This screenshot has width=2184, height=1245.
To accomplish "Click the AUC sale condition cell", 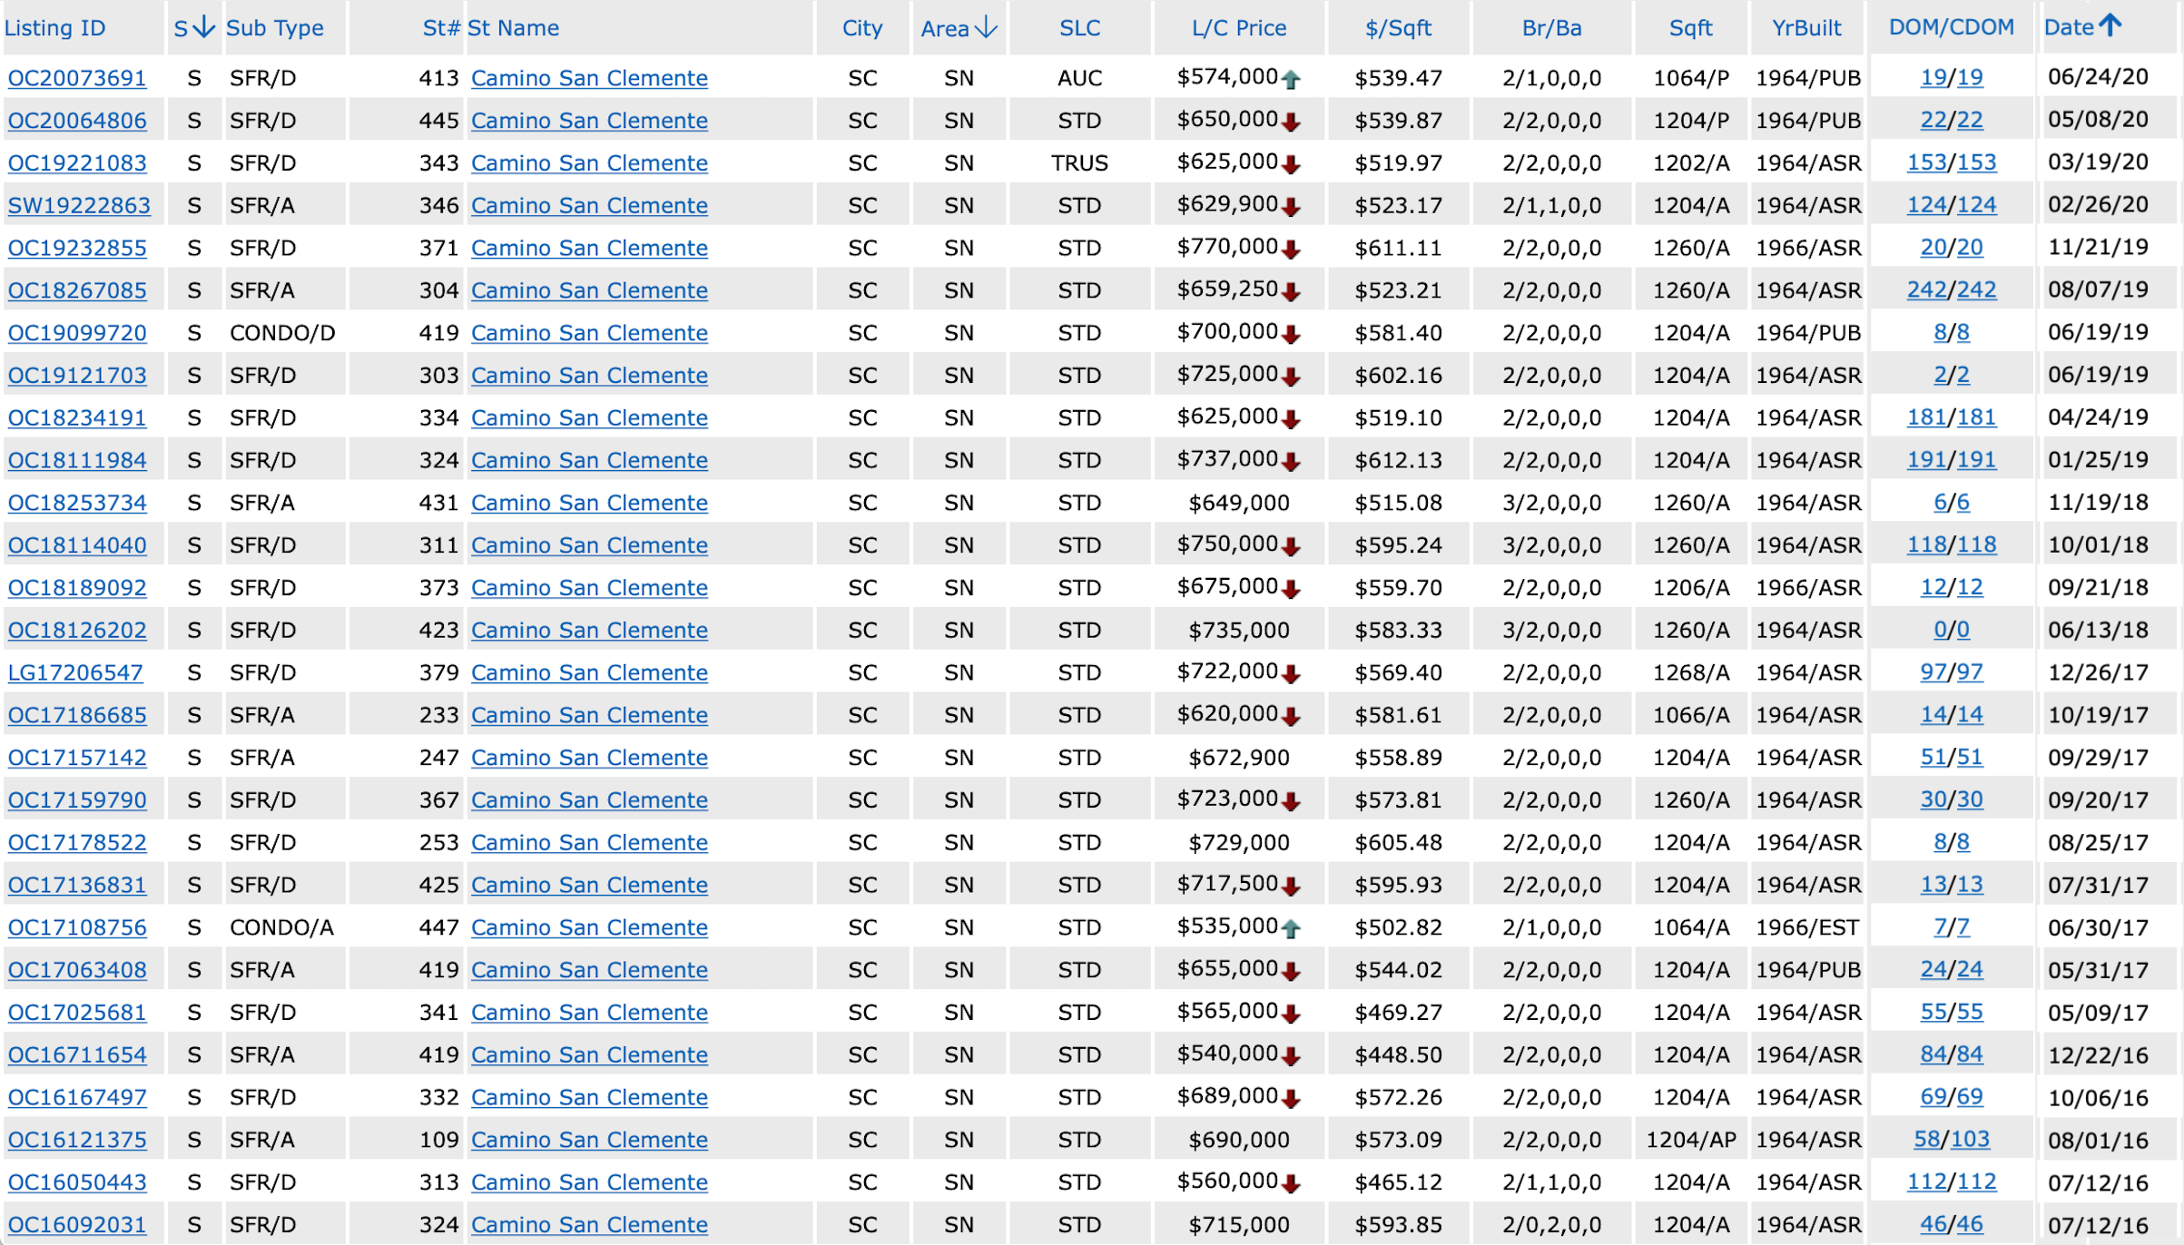I will 1079,78.
